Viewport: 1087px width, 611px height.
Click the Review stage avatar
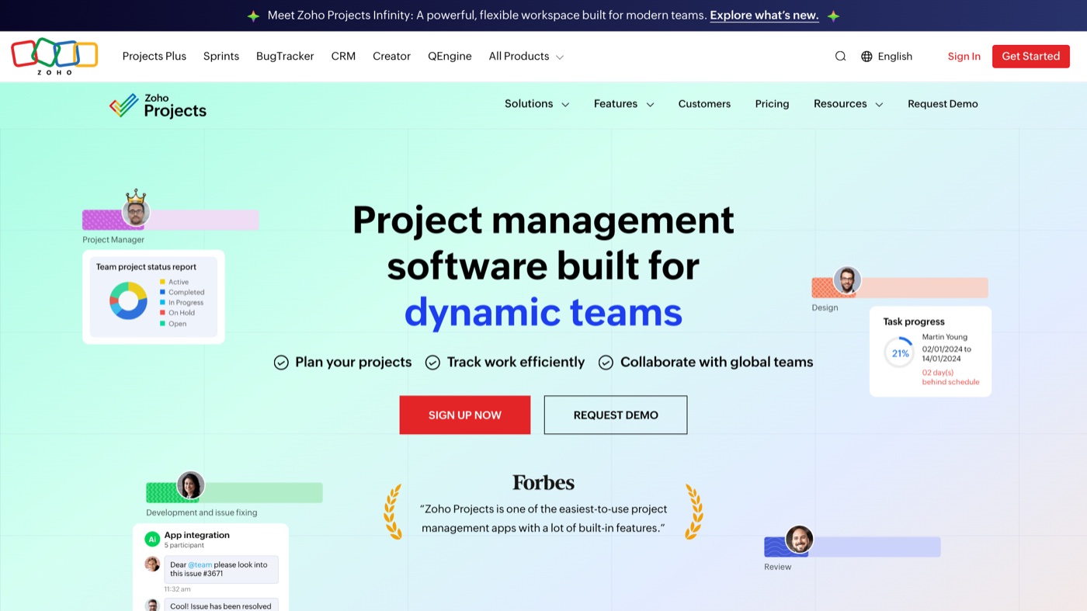point(799,540)
